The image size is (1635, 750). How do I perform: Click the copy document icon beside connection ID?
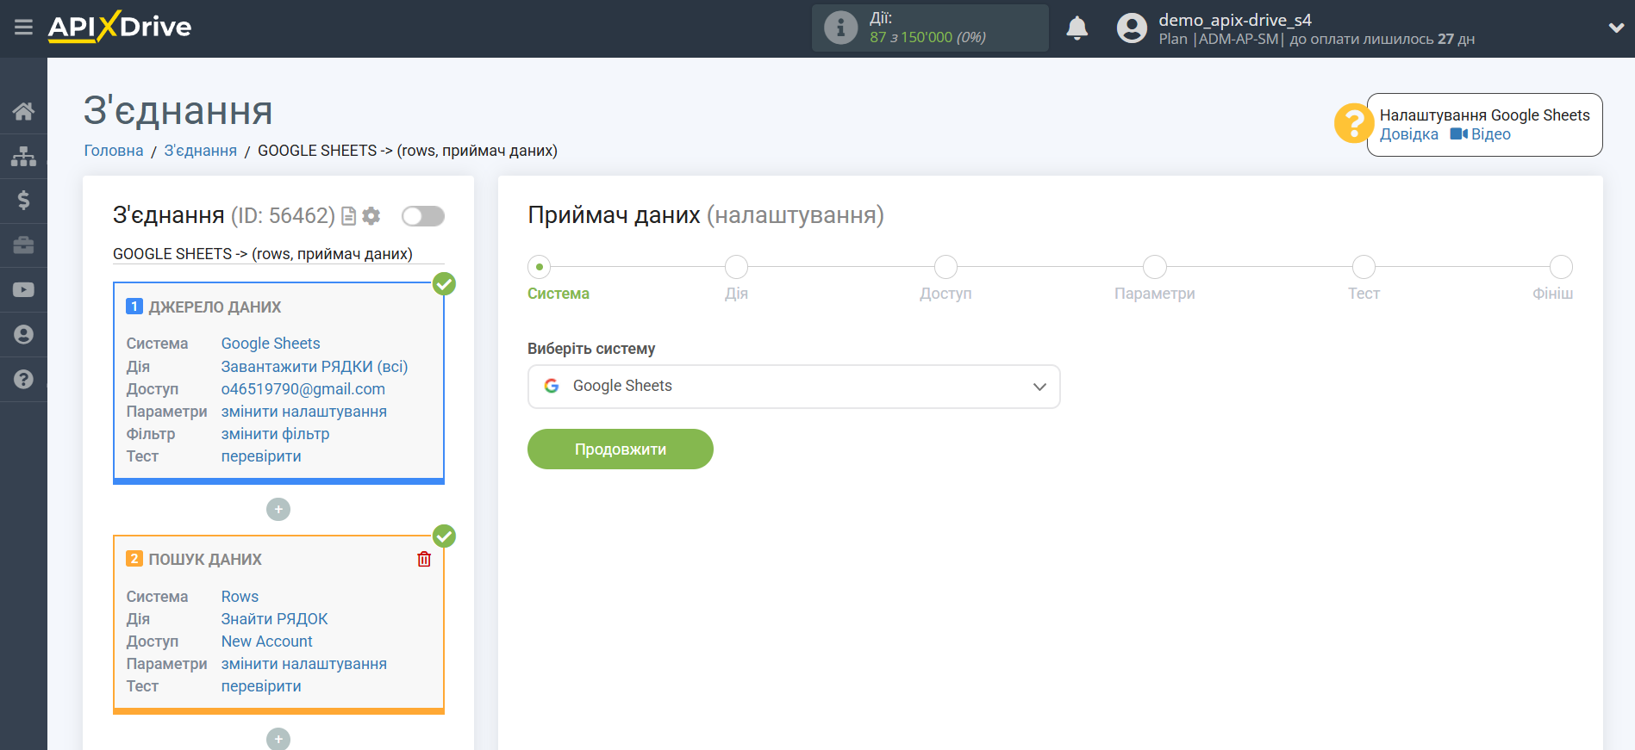pos(349,216)
